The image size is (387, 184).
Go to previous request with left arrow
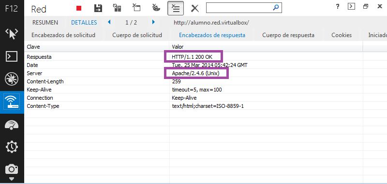(109, 22)
